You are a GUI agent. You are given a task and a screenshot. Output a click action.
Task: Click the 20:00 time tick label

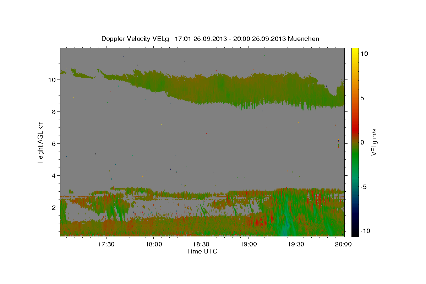[344, 244]
